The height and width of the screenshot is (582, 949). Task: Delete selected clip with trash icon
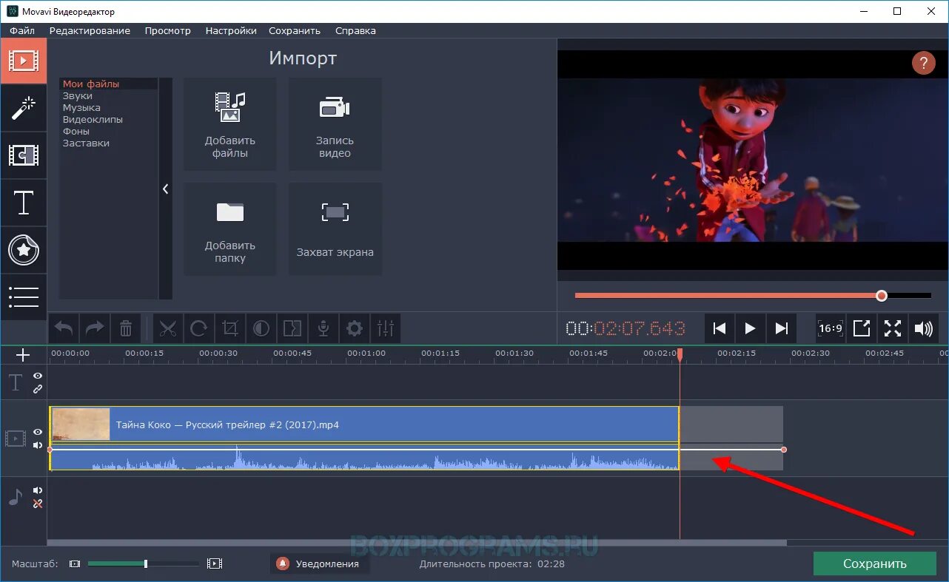[x=126, y=328]
